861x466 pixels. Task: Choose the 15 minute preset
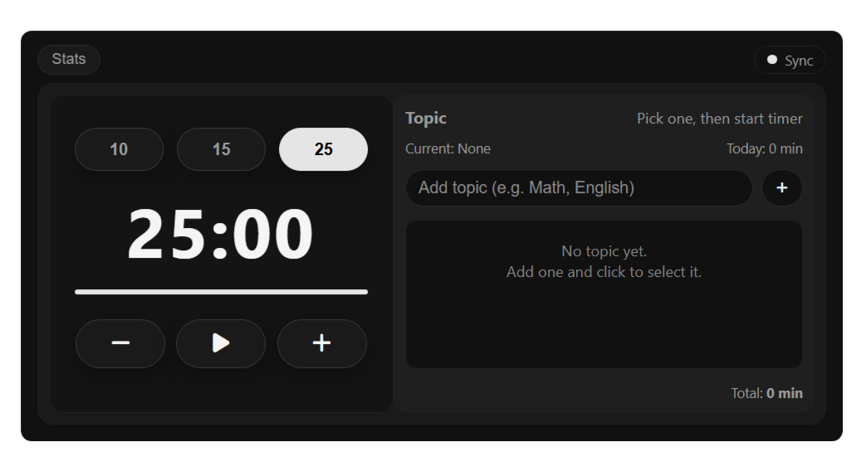[x=222, y=149]
